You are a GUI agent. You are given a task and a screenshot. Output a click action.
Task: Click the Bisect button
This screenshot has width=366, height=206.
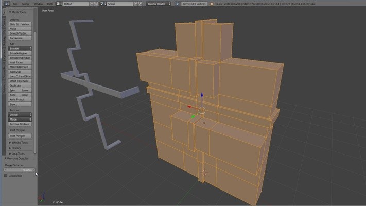coord(20,104)
